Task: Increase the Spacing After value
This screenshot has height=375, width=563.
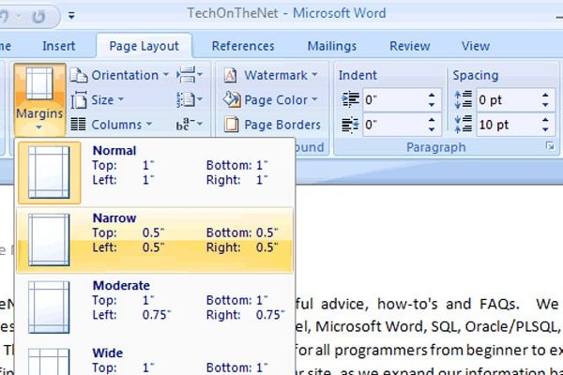Action: pos(545,119)
